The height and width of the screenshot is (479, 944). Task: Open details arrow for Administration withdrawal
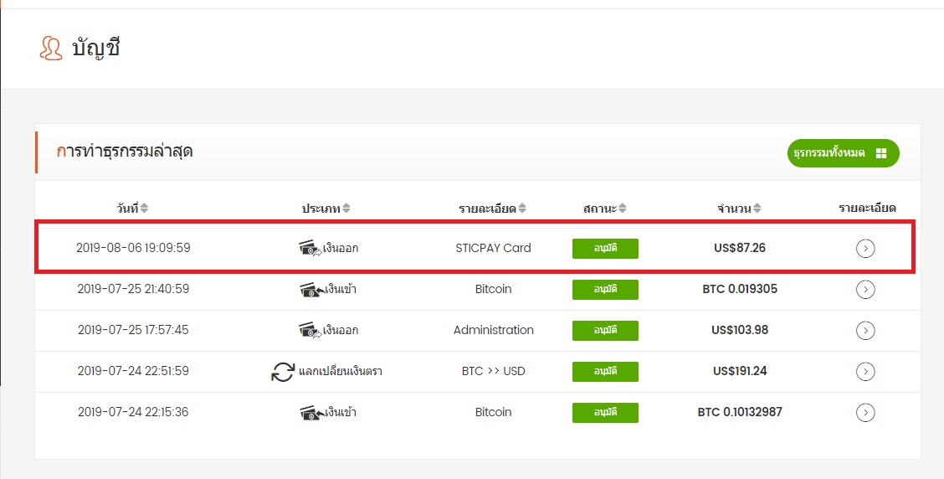tap(865, 330)
